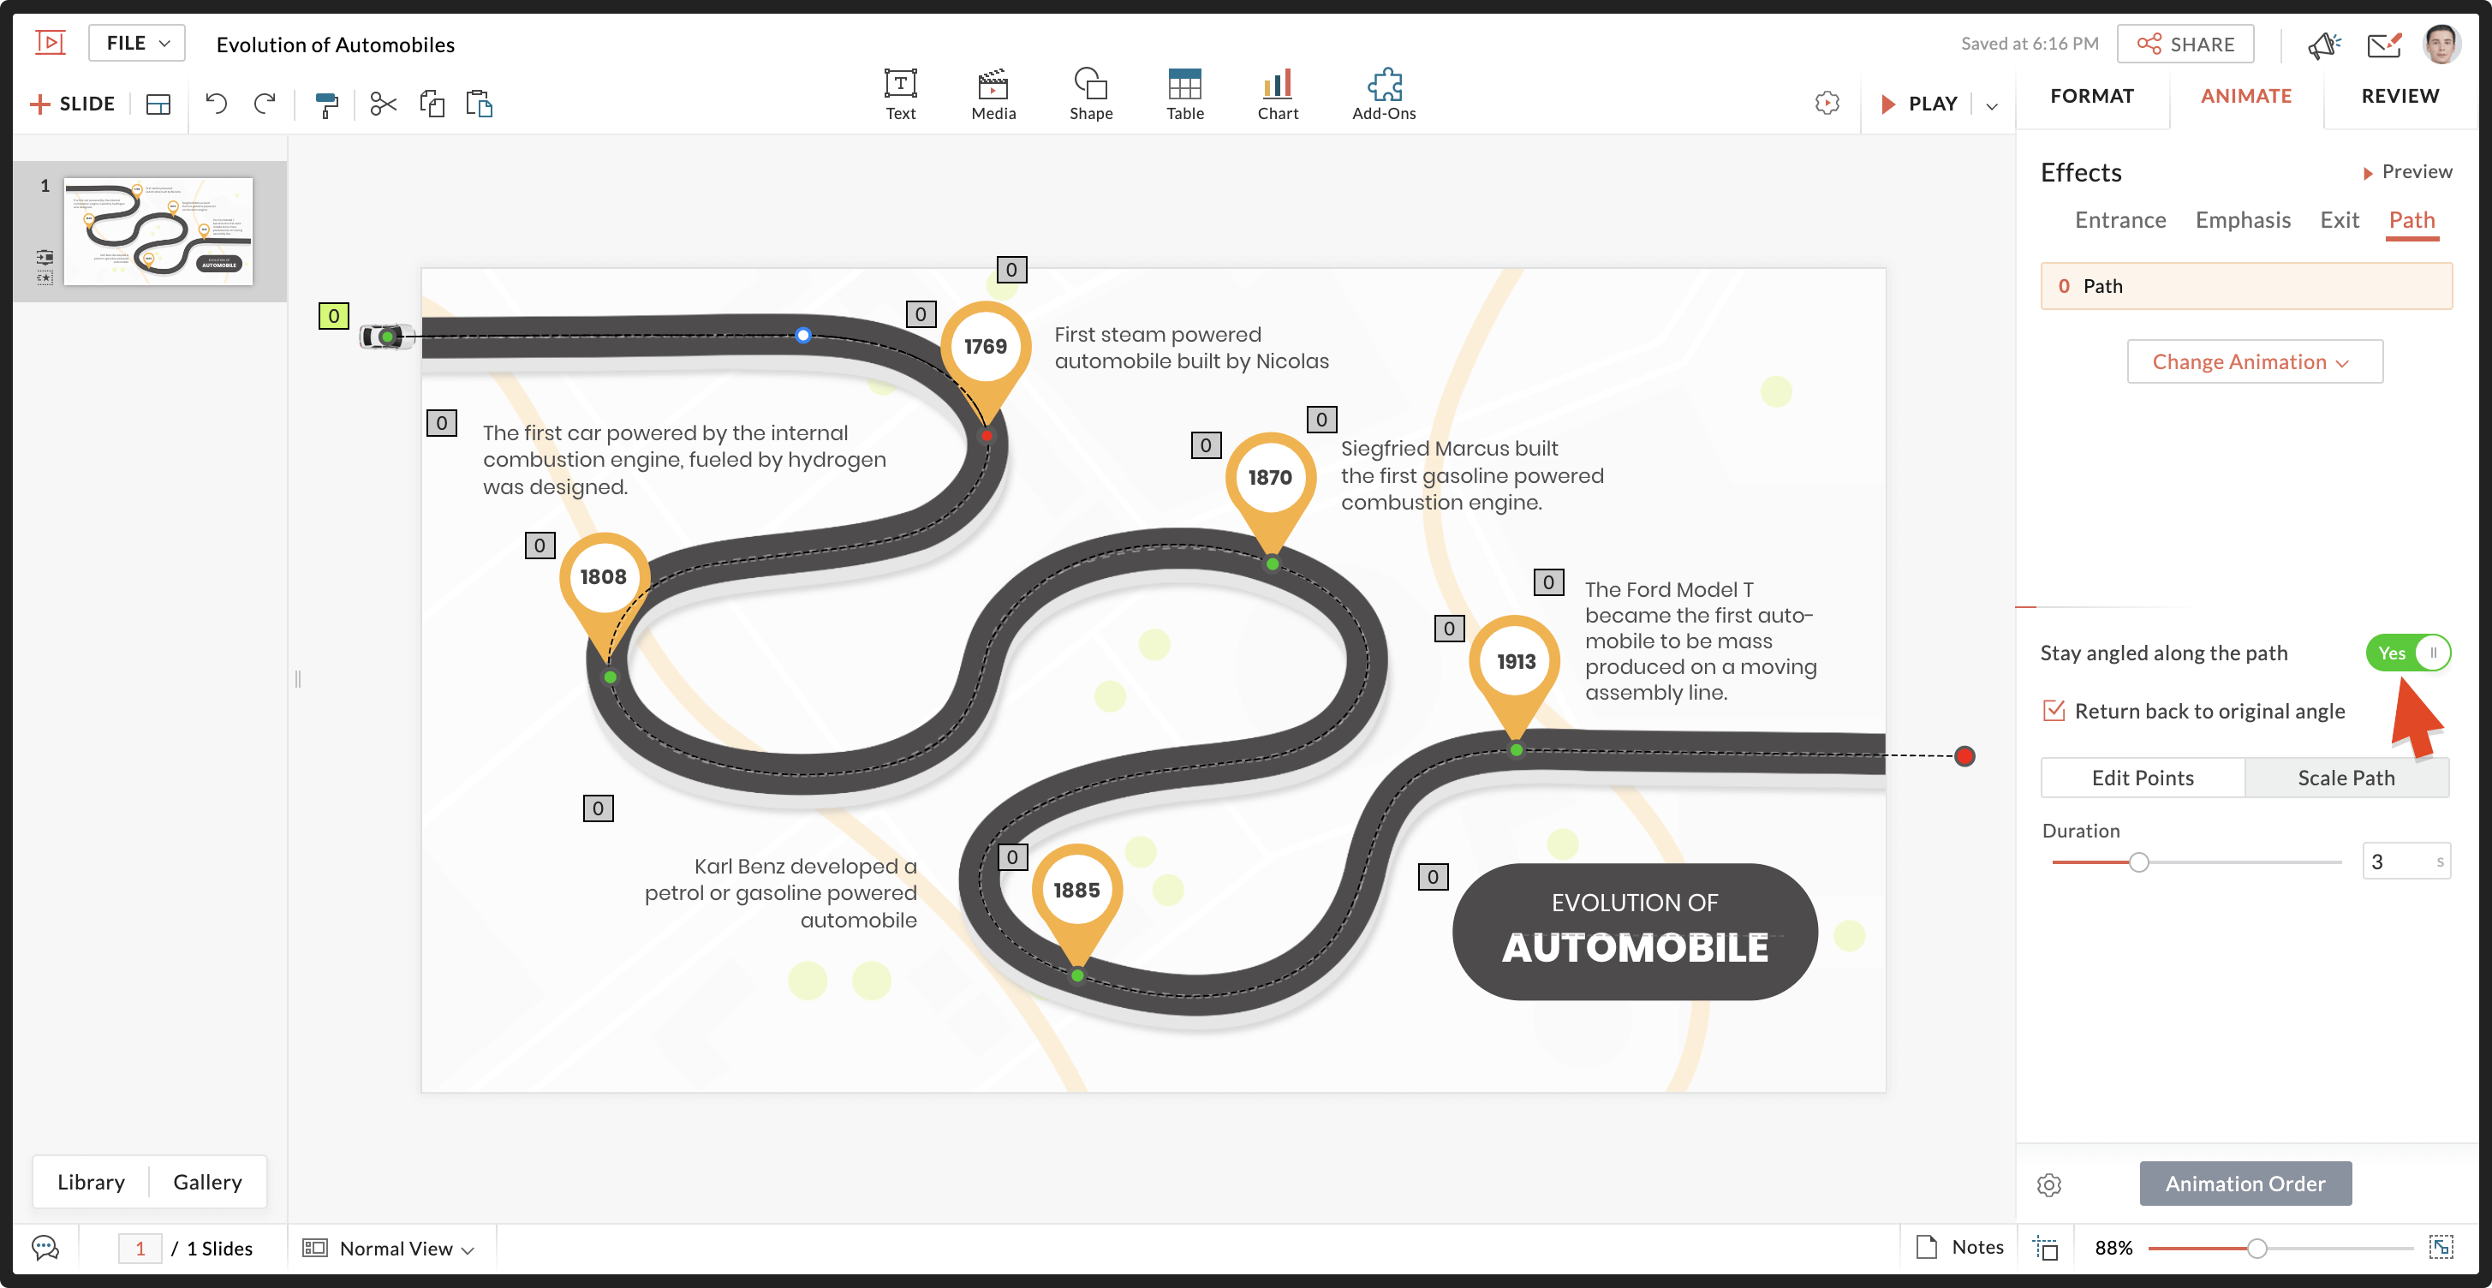Click the Undo arrow icon
Image resolution: width=2492 pixels, height=1288 pixels.
tap(217, 104)
